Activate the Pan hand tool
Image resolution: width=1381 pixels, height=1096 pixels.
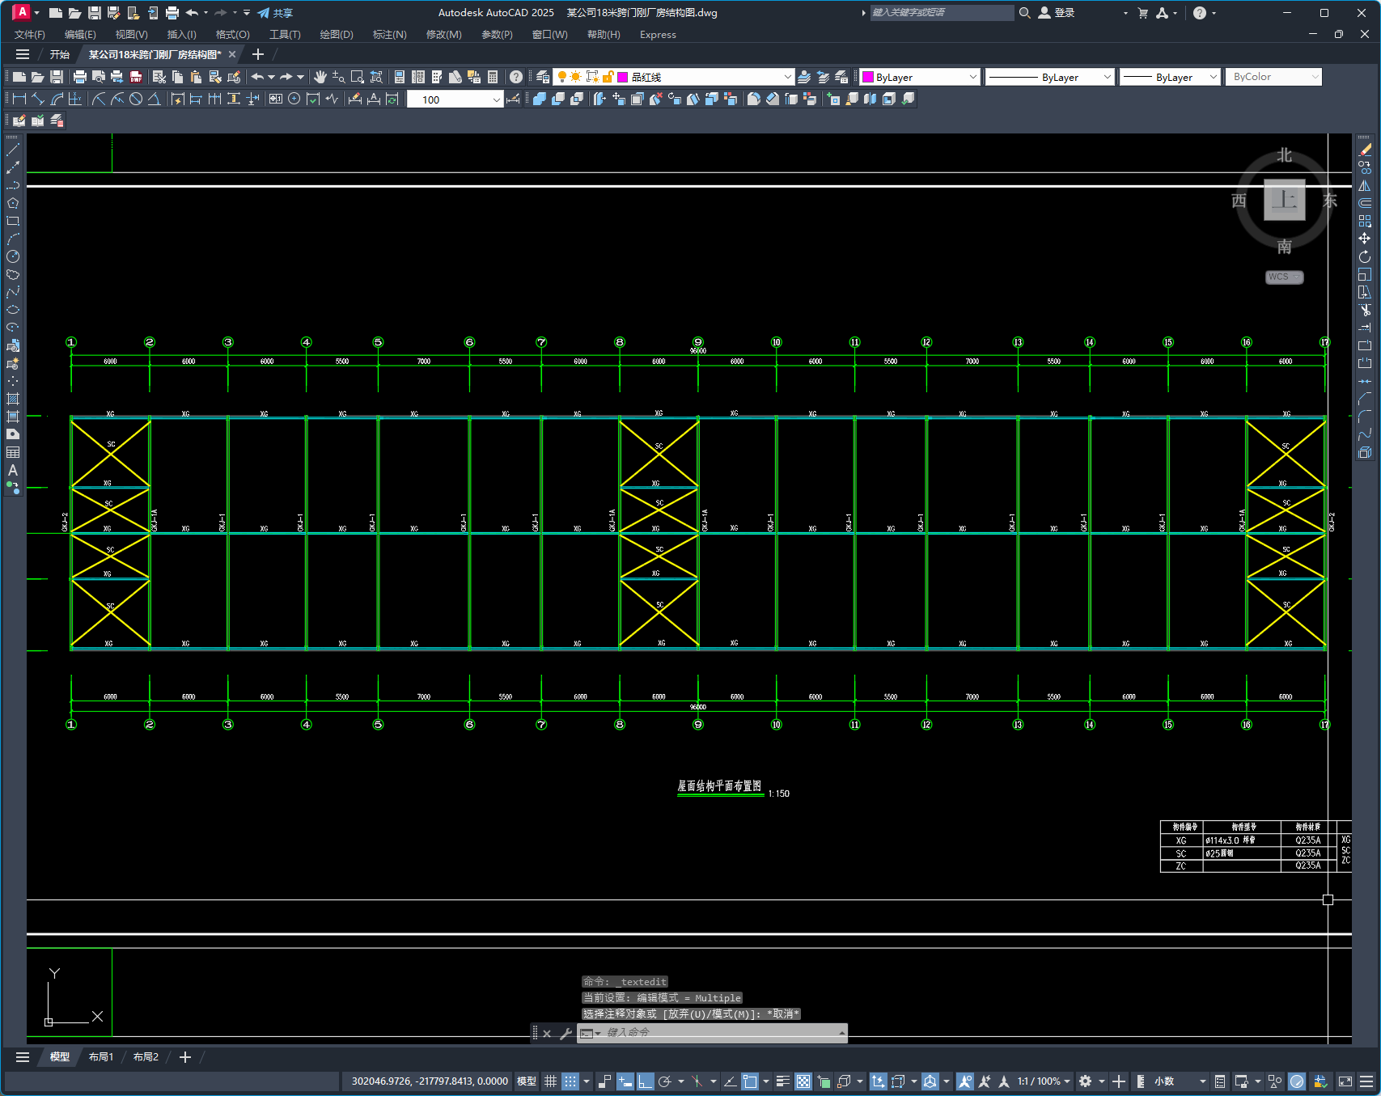point(320,77)
